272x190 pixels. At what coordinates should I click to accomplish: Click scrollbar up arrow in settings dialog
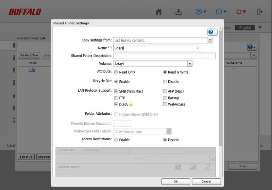[x=220, y=29]
